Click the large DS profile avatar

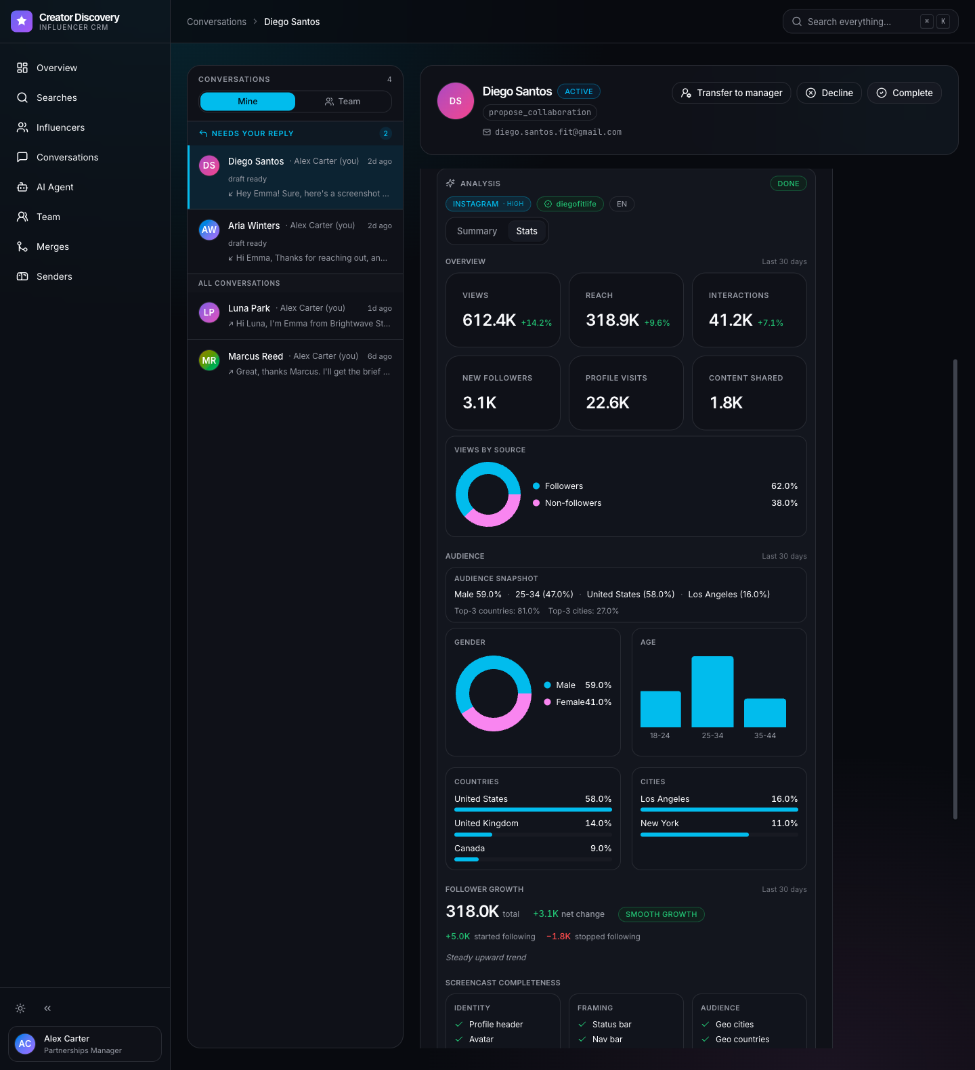coord(456,101)
